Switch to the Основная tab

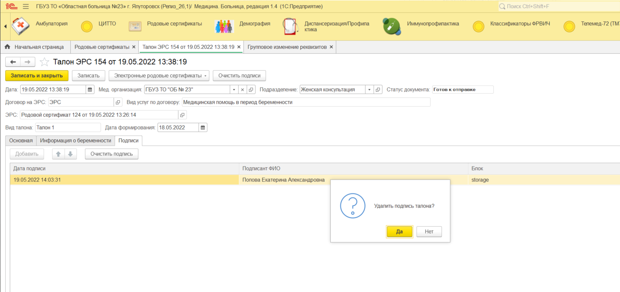point(21,141)
